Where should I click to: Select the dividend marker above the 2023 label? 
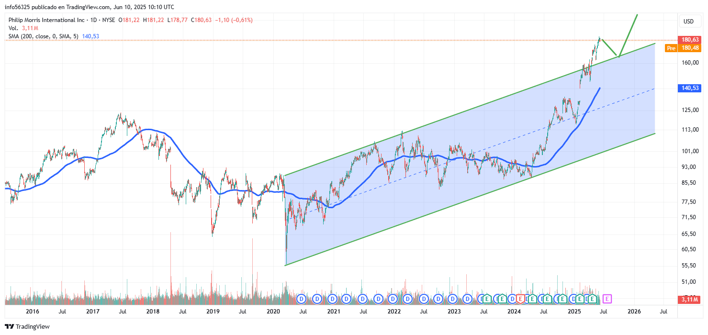(x=453, y=299)
